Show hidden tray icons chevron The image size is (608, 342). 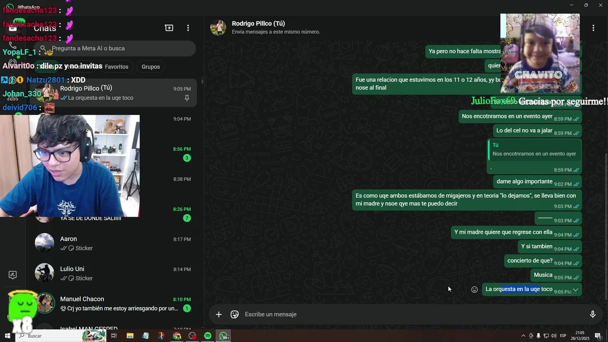point(523,336)
